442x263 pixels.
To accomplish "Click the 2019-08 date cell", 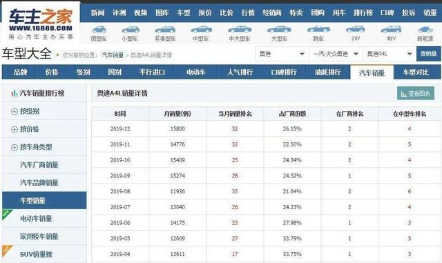I will coord(120,191).
